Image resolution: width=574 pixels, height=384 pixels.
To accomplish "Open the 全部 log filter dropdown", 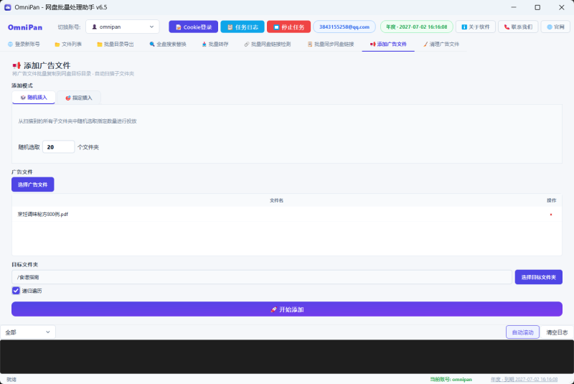I will pyautogui.click(x=28, y=332).
